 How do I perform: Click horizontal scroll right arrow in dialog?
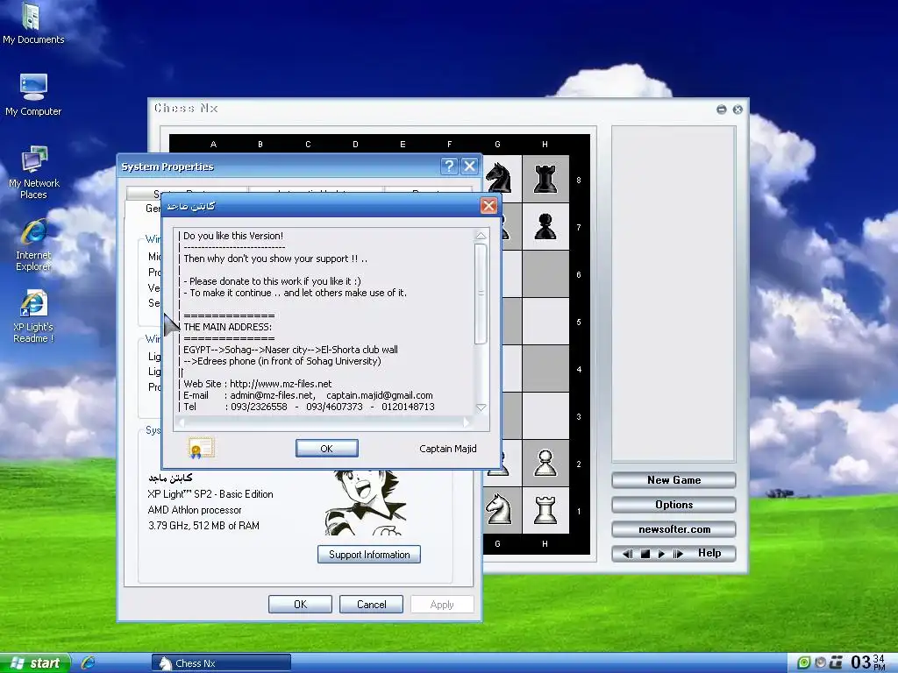click(467, 422)
